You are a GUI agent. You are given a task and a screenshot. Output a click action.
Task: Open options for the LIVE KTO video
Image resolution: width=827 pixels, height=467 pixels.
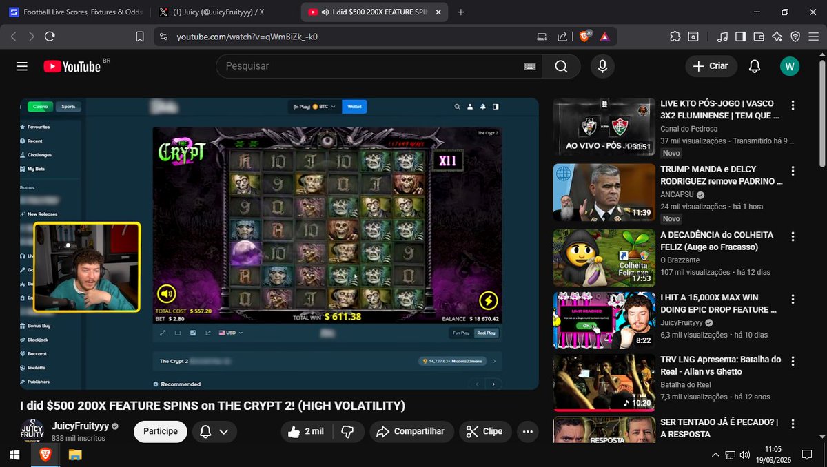point(793,105)
